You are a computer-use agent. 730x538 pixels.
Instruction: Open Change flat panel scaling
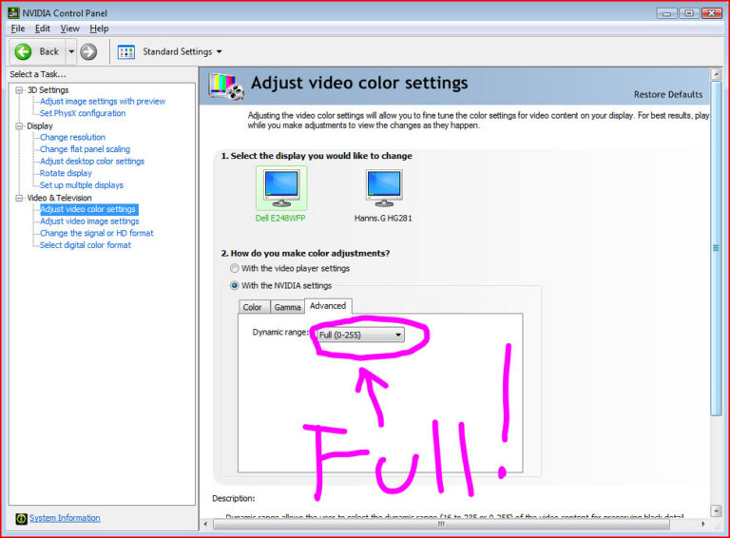point(85,149)
